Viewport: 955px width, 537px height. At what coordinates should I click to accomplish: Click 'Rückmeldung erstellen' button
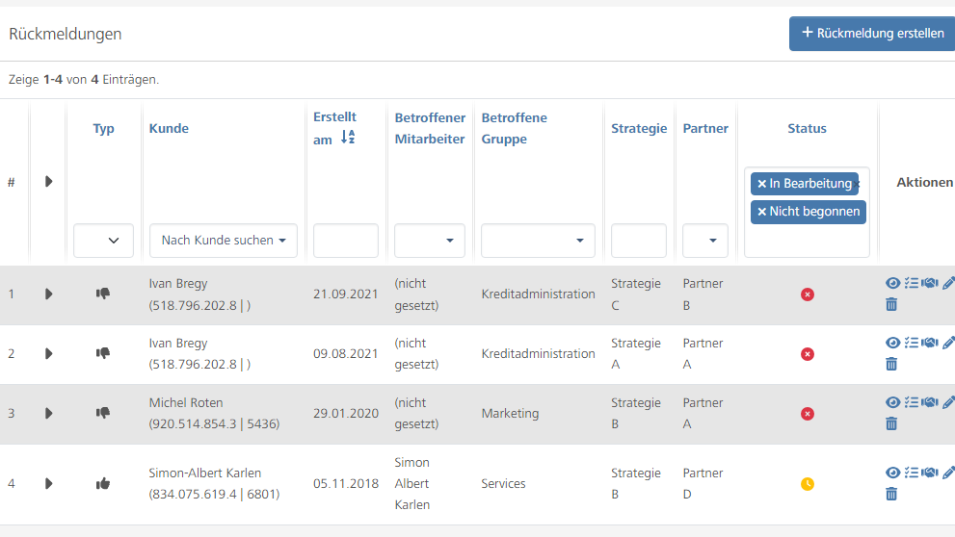coord(872,33)
